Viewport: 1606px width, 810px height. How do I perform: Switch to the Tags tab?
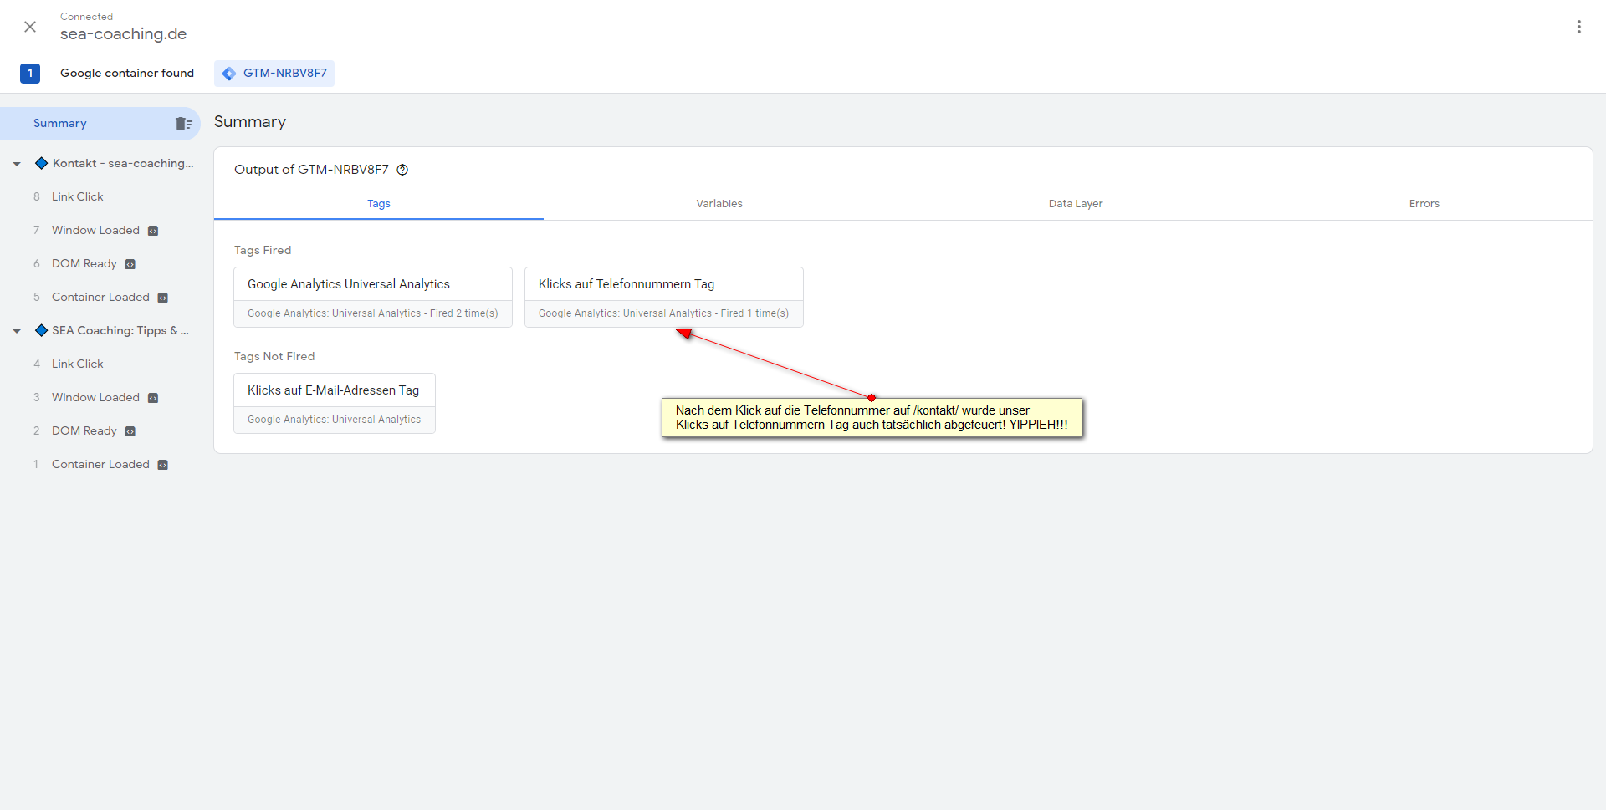pyautogui.click(x=379, y=204)
